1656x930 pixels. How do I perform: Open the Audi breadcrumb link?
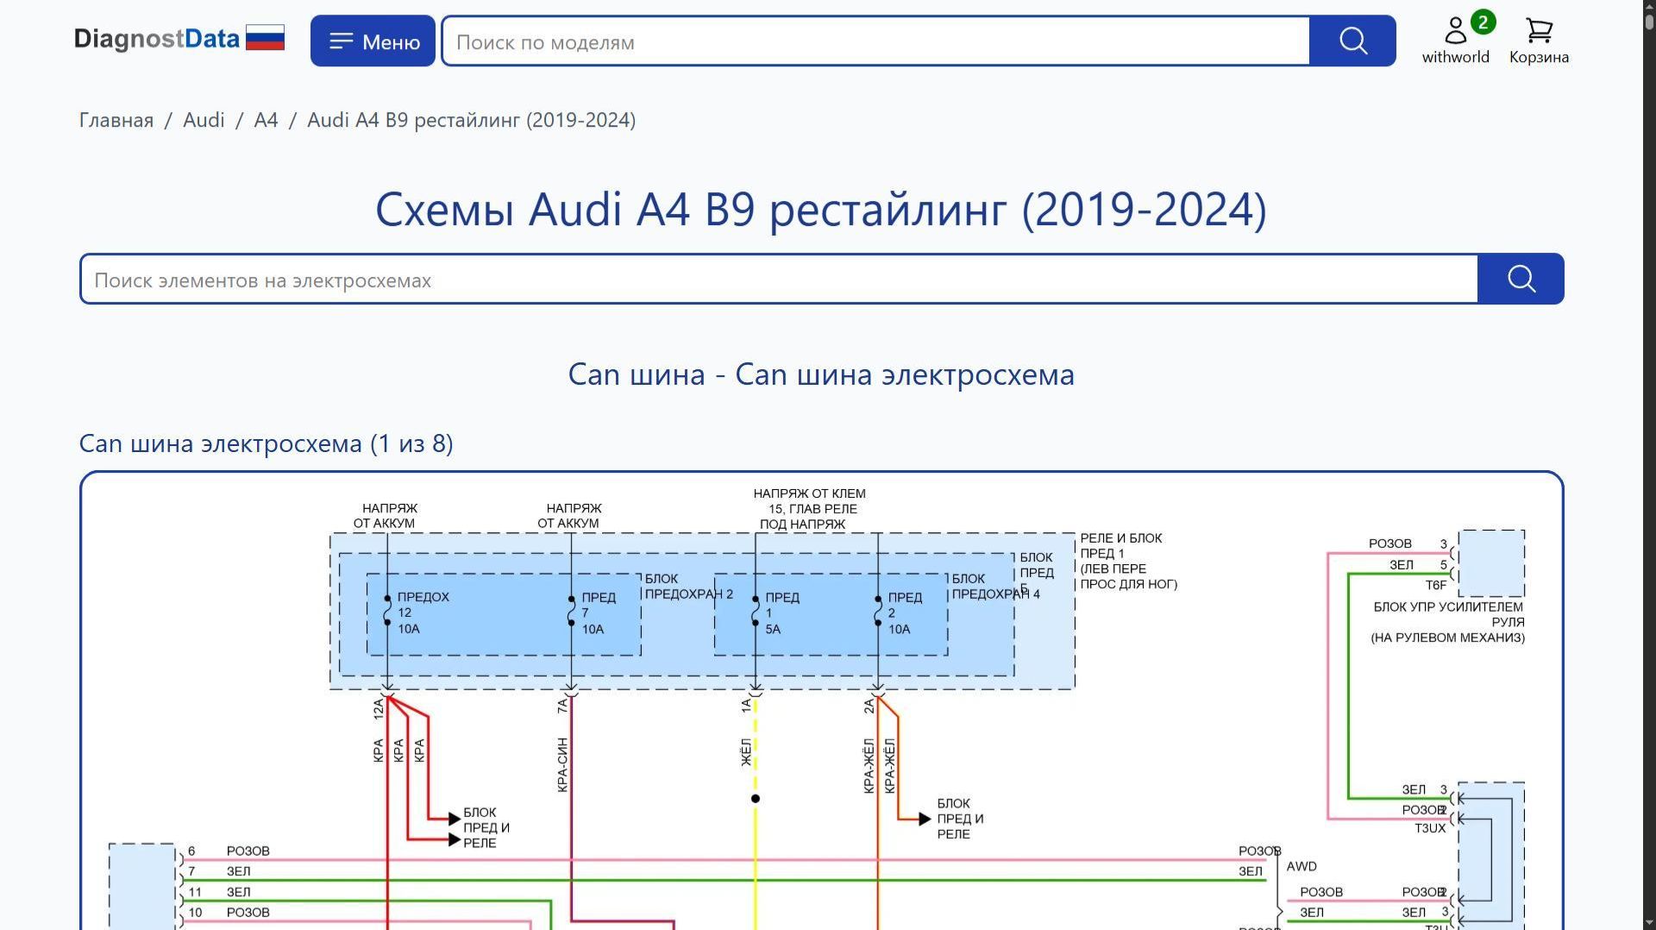point(204,120)
